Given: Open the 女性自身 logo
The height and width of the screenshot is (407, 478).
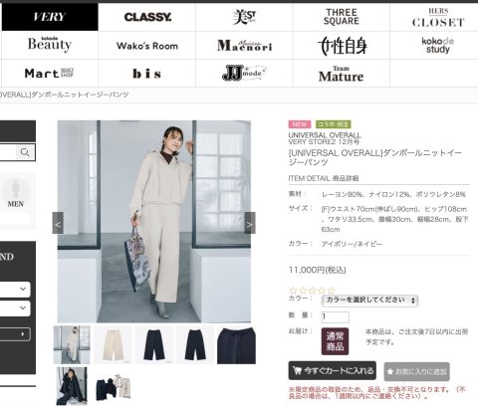Looking at the screenshot, I should (x=342, y=46).
